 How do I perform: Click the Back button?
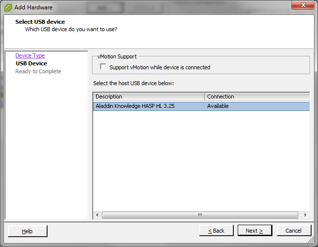(x=216, y=231)
